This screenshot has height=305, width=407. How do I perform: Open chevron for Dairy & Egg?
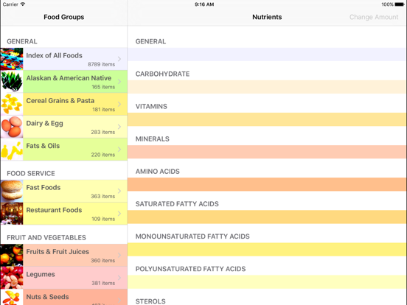tap(119, 127)
